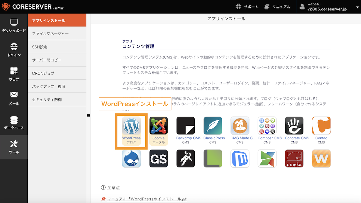Image resolution: width=361 pixels, height=203 pixels.
Task: Select セキュリティ防御 in the submenu
Action: pos(57,99)
